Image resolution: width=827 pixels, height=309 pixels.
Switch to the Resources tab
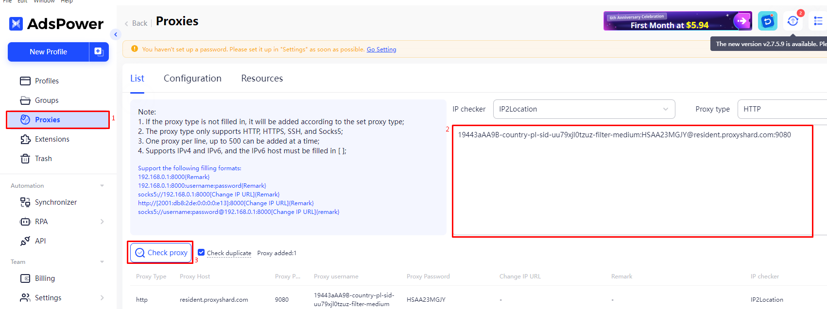(262, 79)
